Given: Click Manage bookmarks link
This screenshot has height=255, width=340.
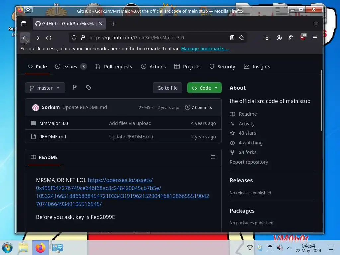Looking at the screenshot, I should click(x=205, y=49).
